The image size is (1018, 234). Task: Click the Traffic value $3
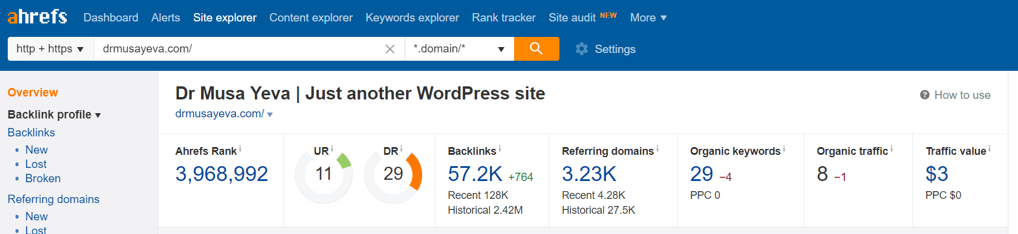click(x=937, y=174)
